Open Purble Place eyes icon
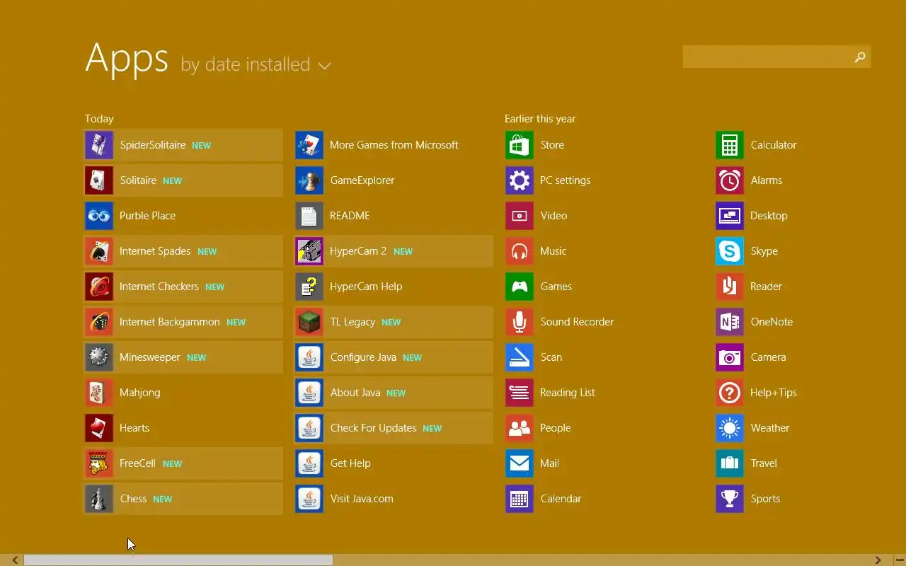Image resolution: width=906 pixels, height=566 pixels. pyautogui.click(x=99, y=216)
